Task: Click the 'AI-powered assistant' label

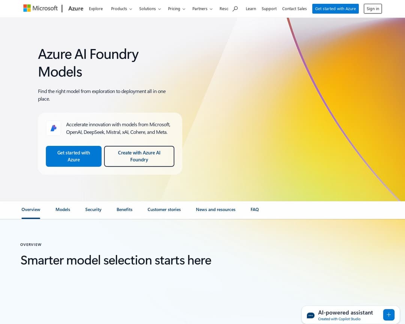Action: click(345, 313)
